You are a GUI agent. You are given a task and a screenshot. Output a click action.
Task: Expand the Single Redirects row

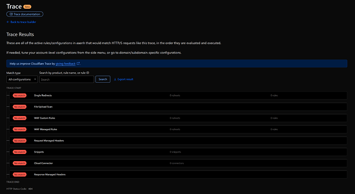point(178,95)
